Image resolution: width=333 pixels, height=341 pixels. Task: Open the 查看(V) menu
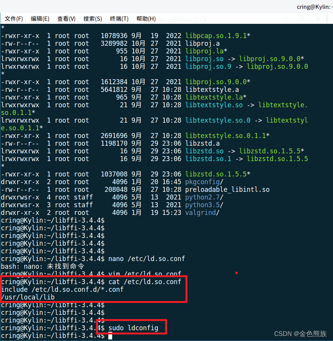pos(66,19)
